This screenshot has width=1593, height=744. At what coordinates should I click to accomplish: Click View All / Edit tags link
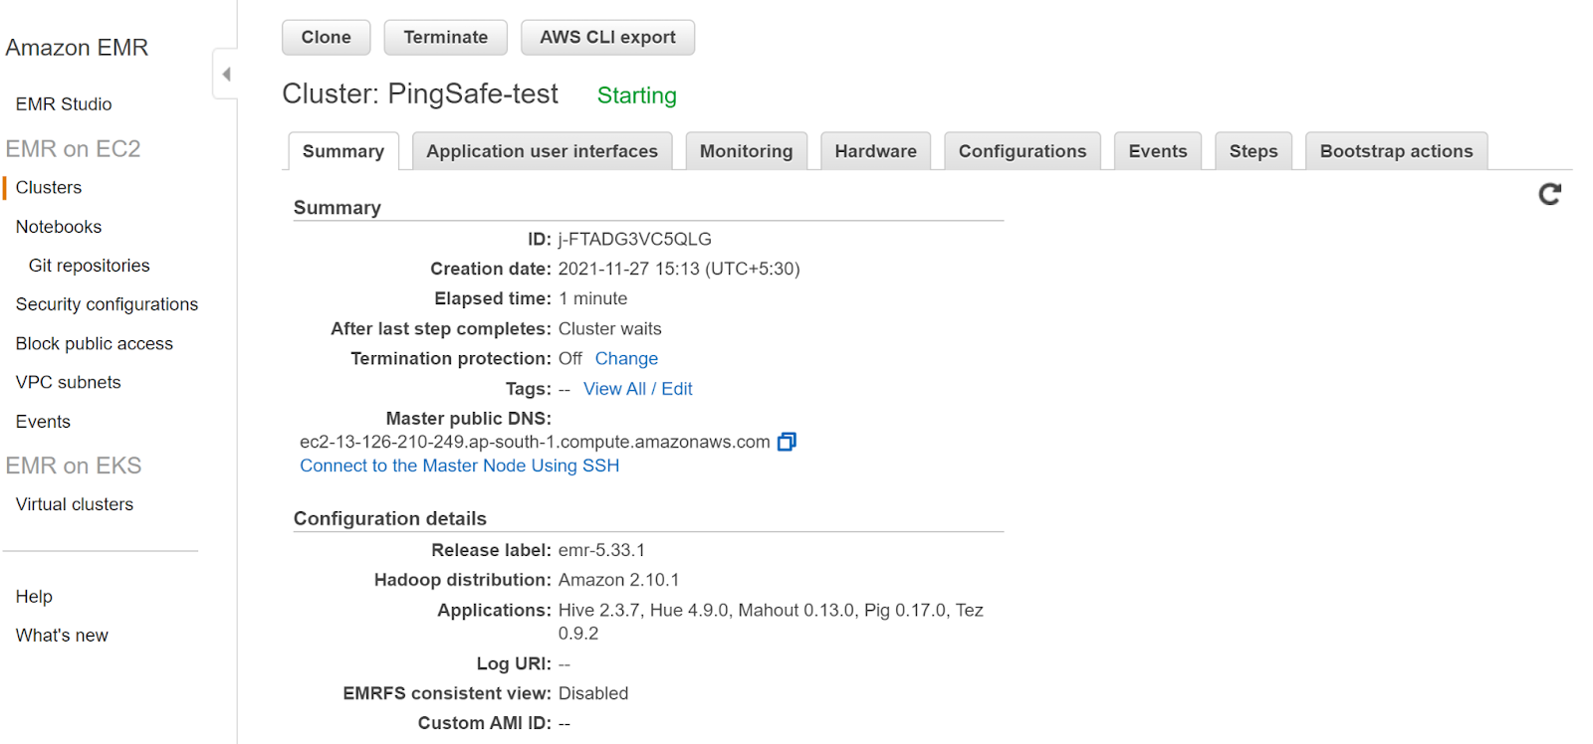pyautogui.click(x=637, y=389)
